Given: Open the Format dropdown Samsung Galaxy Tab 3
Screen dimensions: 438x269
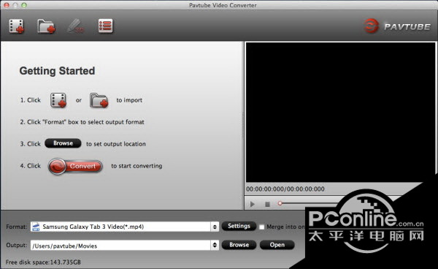Looking at the screenshot, I should pos(125,227).
